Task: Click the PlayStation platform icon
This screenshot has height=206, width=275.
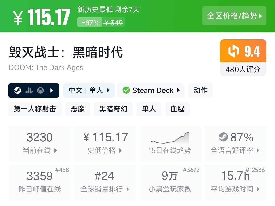Action: 29,90
